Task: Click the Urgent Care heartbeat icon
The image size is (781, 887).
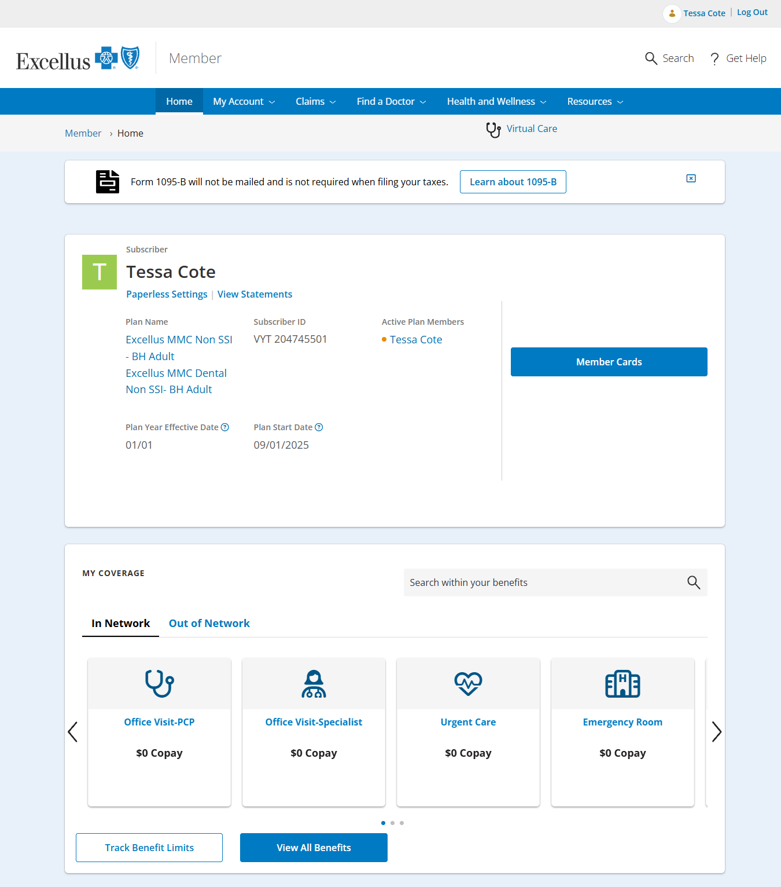Action: pyautogui.click(x=469, y=684)
